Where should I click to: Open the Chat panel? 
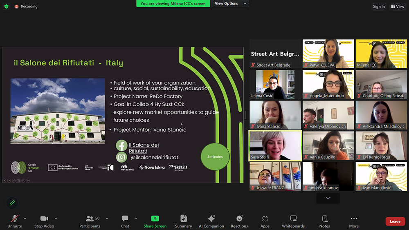(125, 221)
